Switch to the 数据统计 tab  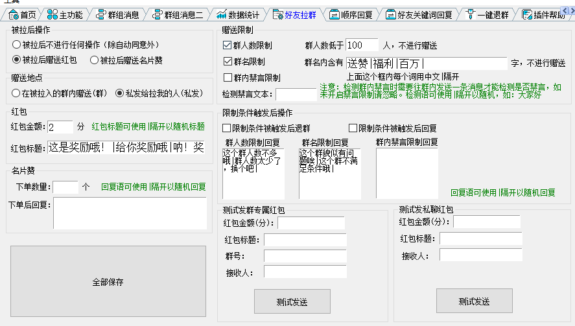point(238,15)
